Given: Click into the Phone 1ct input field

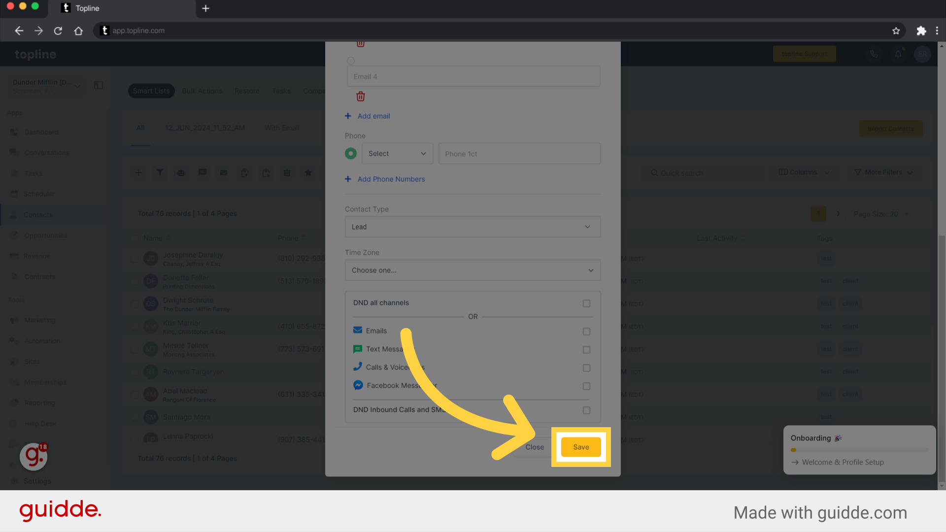Looking at the screenshot, I should pyautogui.click(x=519, y=154).
